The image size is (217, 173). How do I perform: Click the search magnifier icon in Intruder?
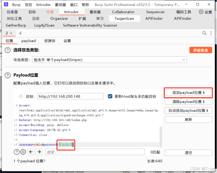click(x=204, y=33)
